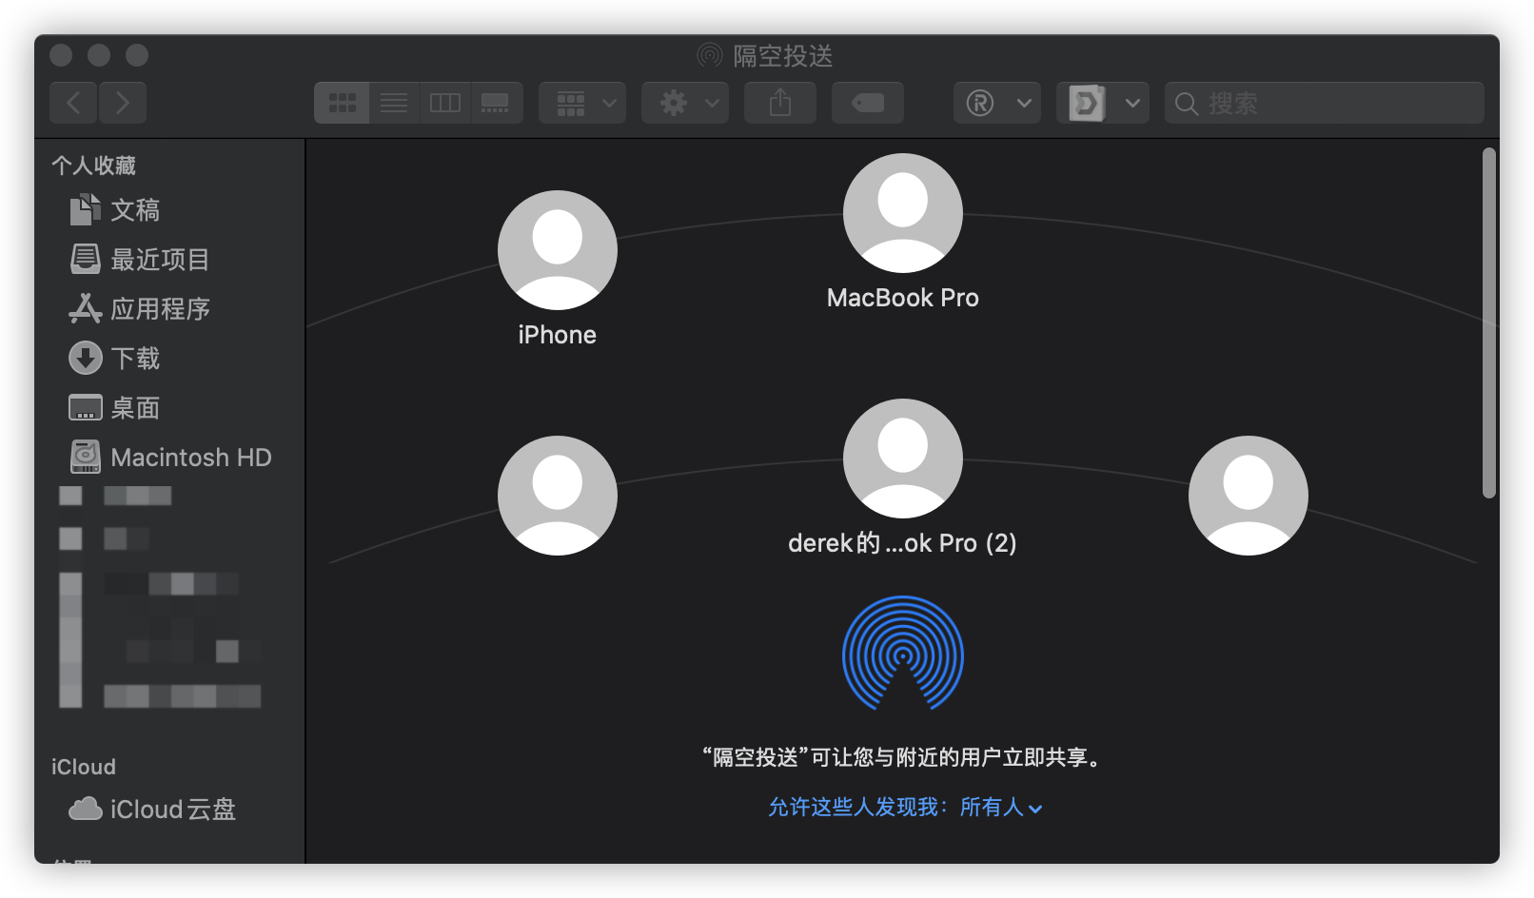Image resolution: width=1534 pixels, height=898 pixels.
Task: Switch to gallery view
Action: [x=496, y=102]
